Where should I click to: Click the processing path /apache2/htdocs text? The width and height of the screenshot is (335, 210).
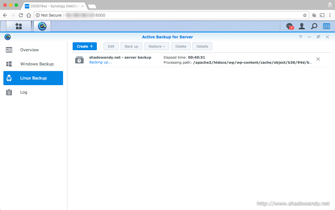pyautogui.click(x=253, y=63)
